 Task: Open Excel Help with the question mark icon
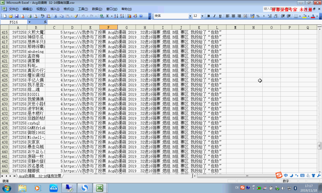141,16
